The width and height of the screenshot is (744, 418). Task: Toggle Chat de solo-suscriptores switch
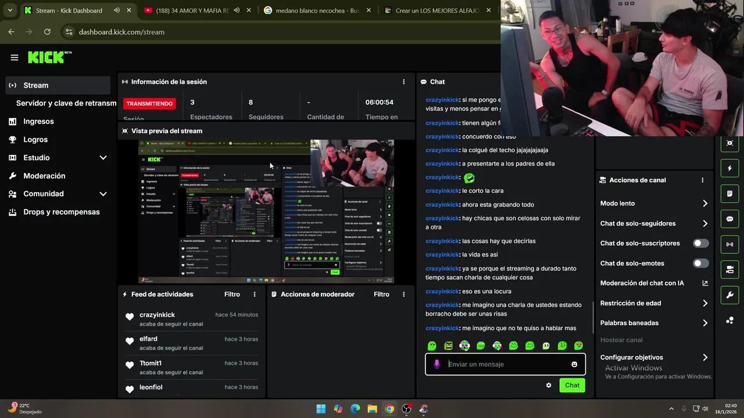[701, 243]
